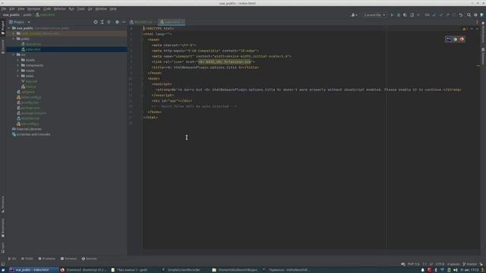
Task: Open Structure tool window side tab
Action: pyautogui.click(x=3, y=204)
